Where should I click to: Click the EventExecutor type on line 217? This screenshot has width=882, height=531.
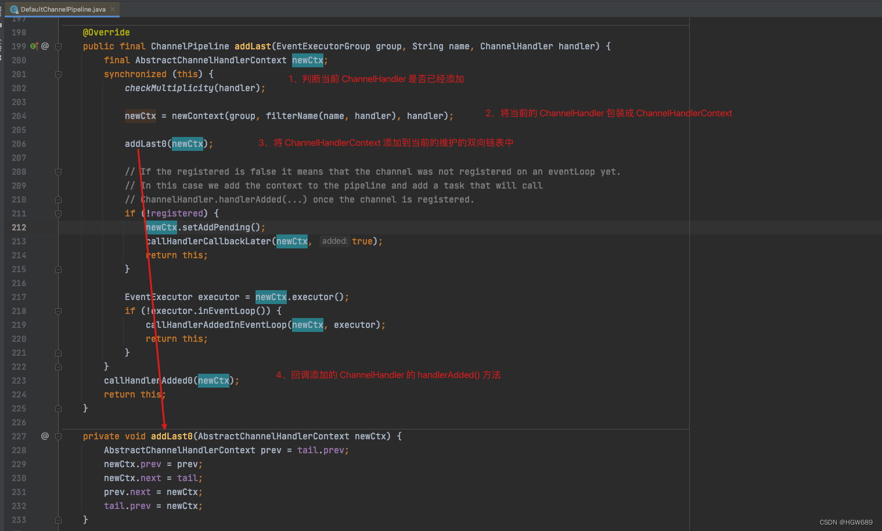(159, 297)
